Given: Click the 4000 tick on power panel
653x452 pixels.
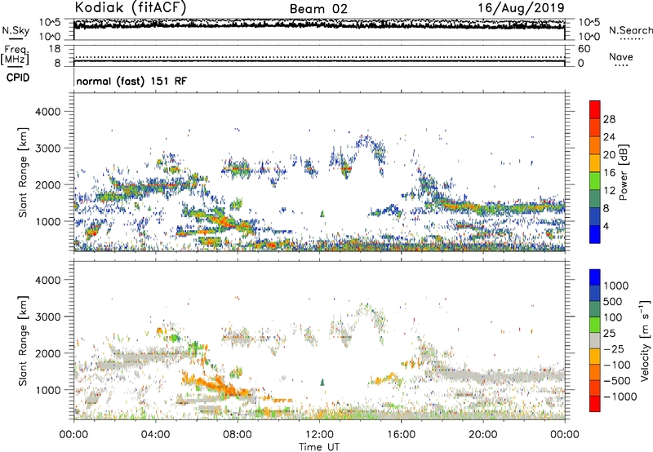Looking at the screenshot, I should pyautogui.click(x=48, y=112).
